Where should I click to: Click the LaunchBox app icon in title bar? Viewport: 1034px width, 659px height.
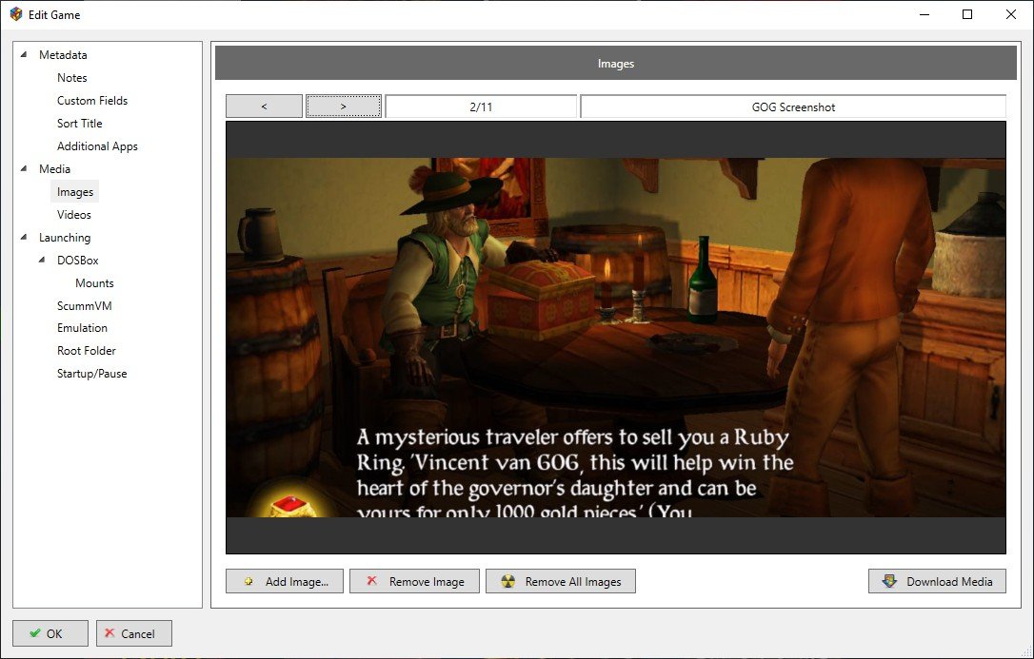[x=16, y=14]
